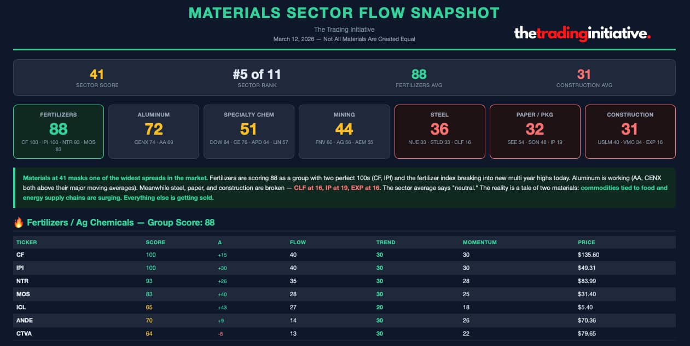The image size is (690, 346).
Task: Click the ICL ticker in table
Action: [21, 307]
